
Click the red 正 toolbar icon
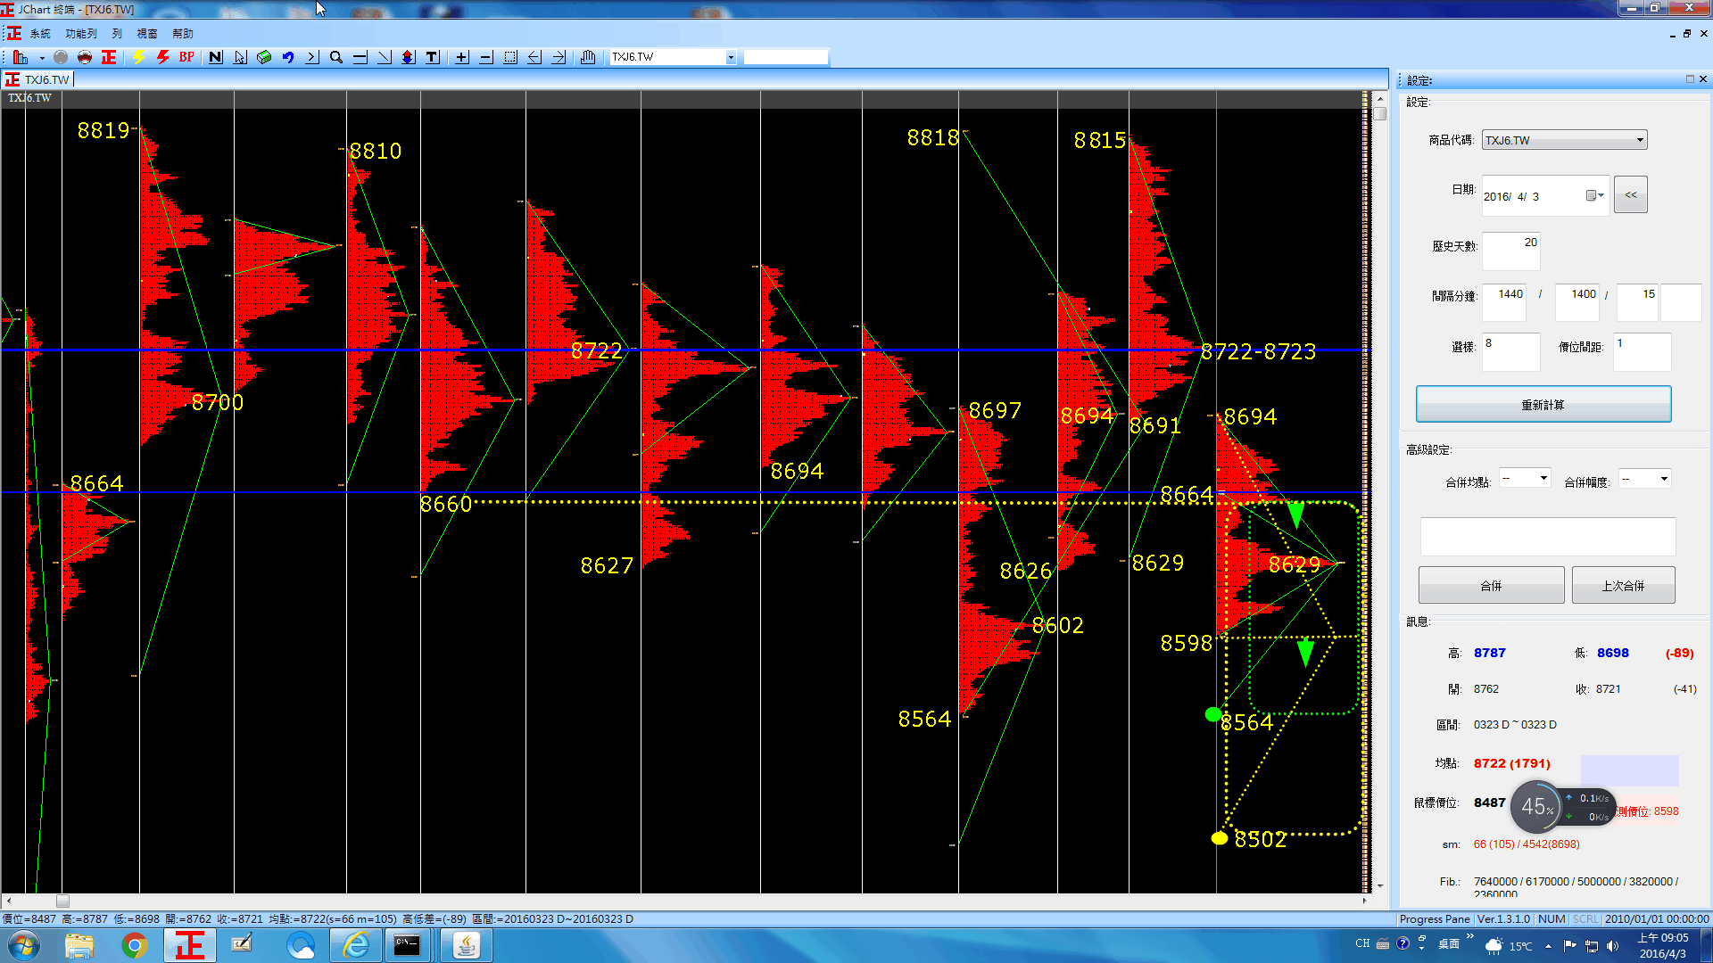coord(109,57)
